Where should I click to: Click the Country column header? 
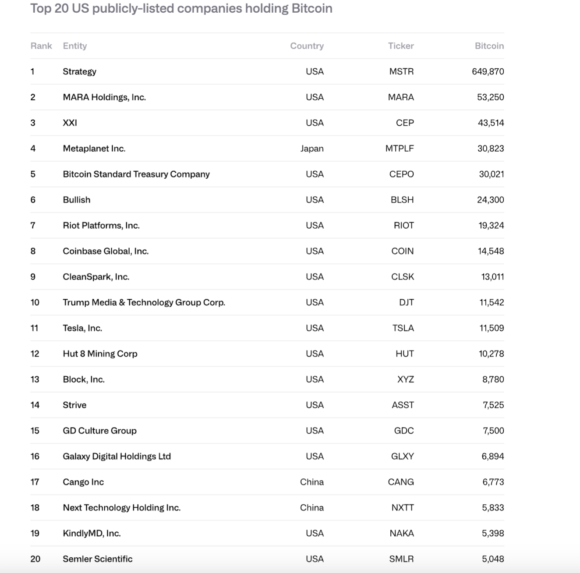click(307, 46)
